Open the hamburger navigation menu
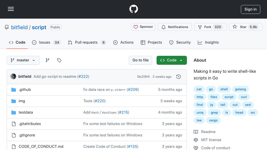The height and width of the screenshot is (150, 267). point(11,9)
